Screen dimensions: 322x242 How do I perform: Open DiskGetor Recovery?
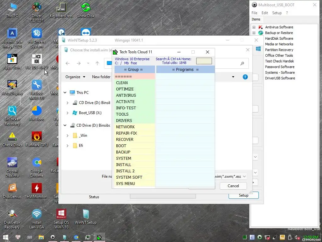coord(12,219)
